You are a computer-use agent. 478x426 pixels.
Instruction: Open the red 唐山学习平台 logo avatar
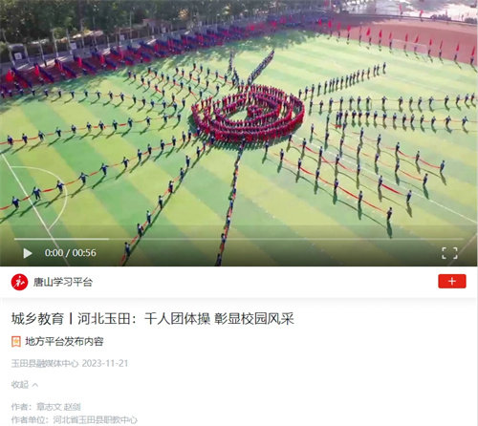point(19,282)
